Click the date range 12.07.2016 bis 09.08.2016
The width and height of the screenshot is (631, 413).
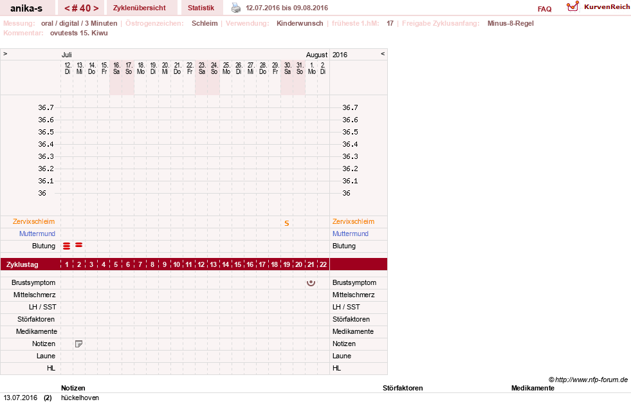coord(287,8)
